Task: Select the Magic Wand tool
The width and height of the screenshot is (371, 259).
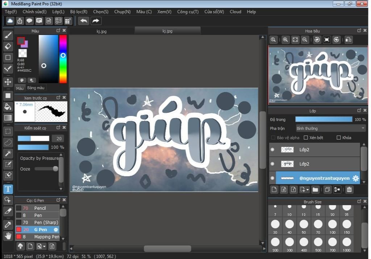Action: (x=8, y=153)
